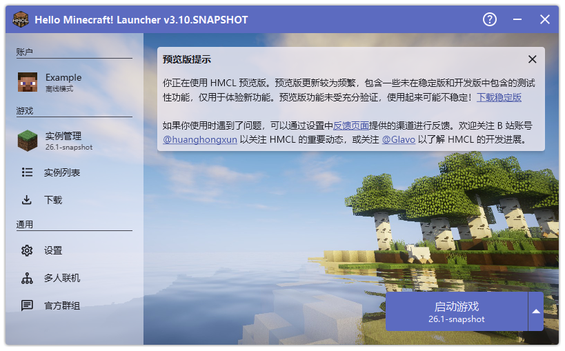Click the instance list icon
565x351 pixels.
click(27, 172)
